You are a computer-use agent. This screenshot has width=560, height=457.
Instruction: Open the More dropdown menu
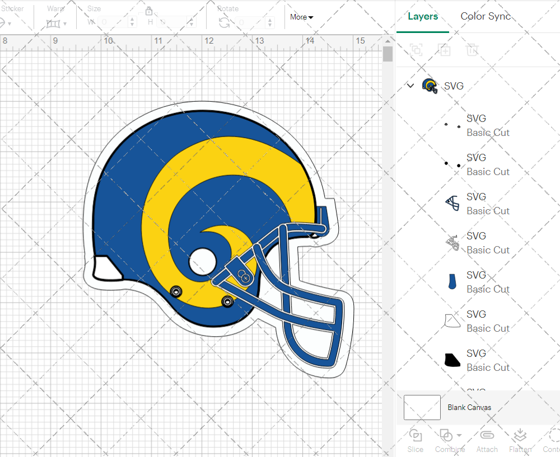coord(301,17)
